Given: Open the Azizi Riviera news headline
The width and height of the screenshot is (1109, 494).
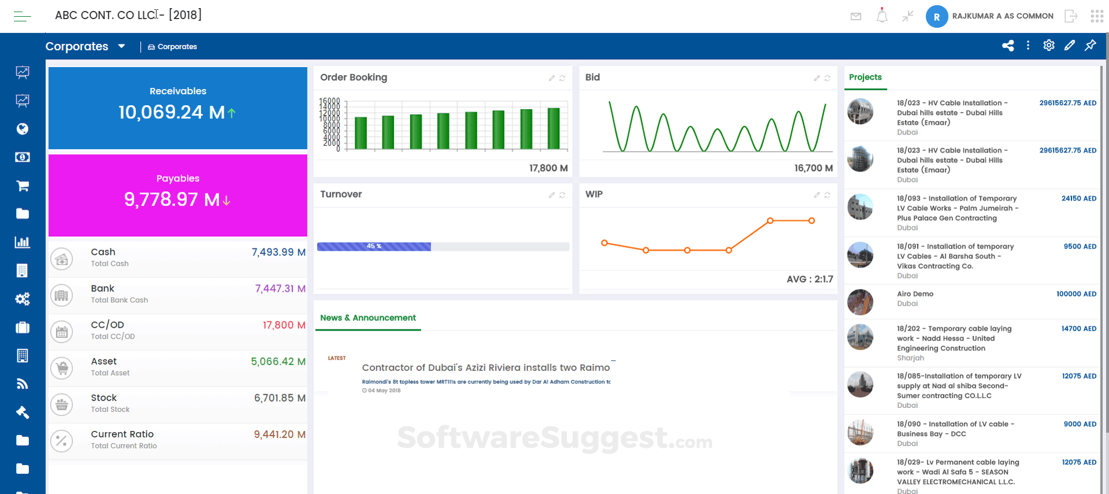Looking at the screenshot, I should [x=486, y=367].
